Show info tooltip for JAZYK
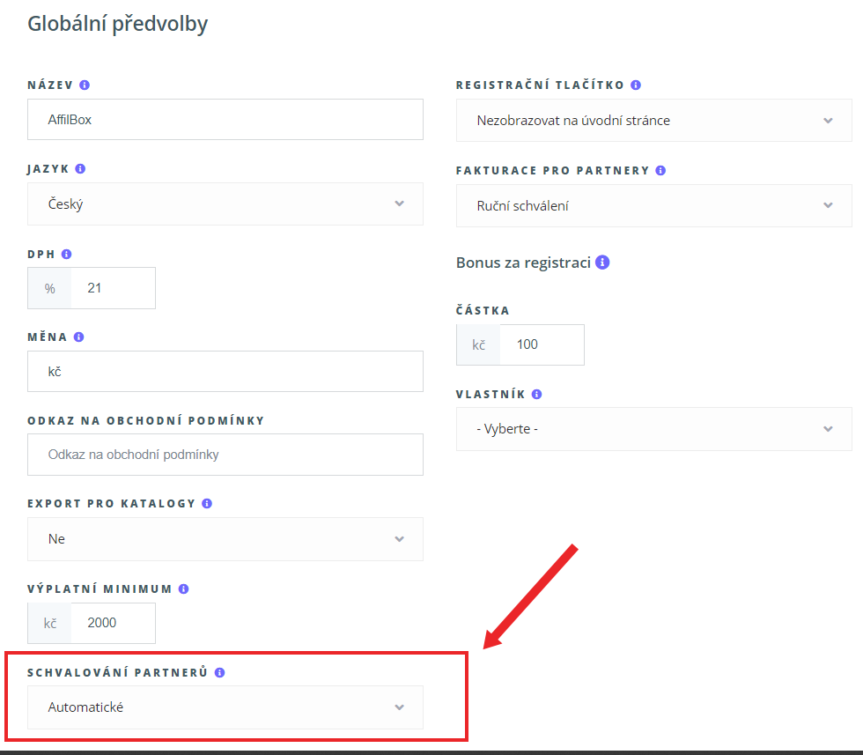Viewport: 863px width, 755px height. (x=80, y=168)
